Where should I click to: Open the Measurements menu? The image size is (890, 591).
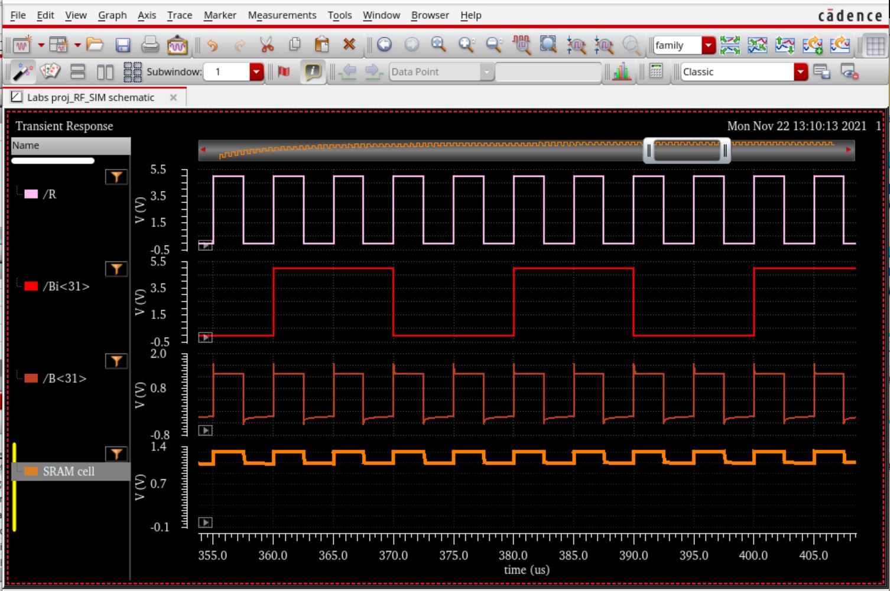point(282,15)
